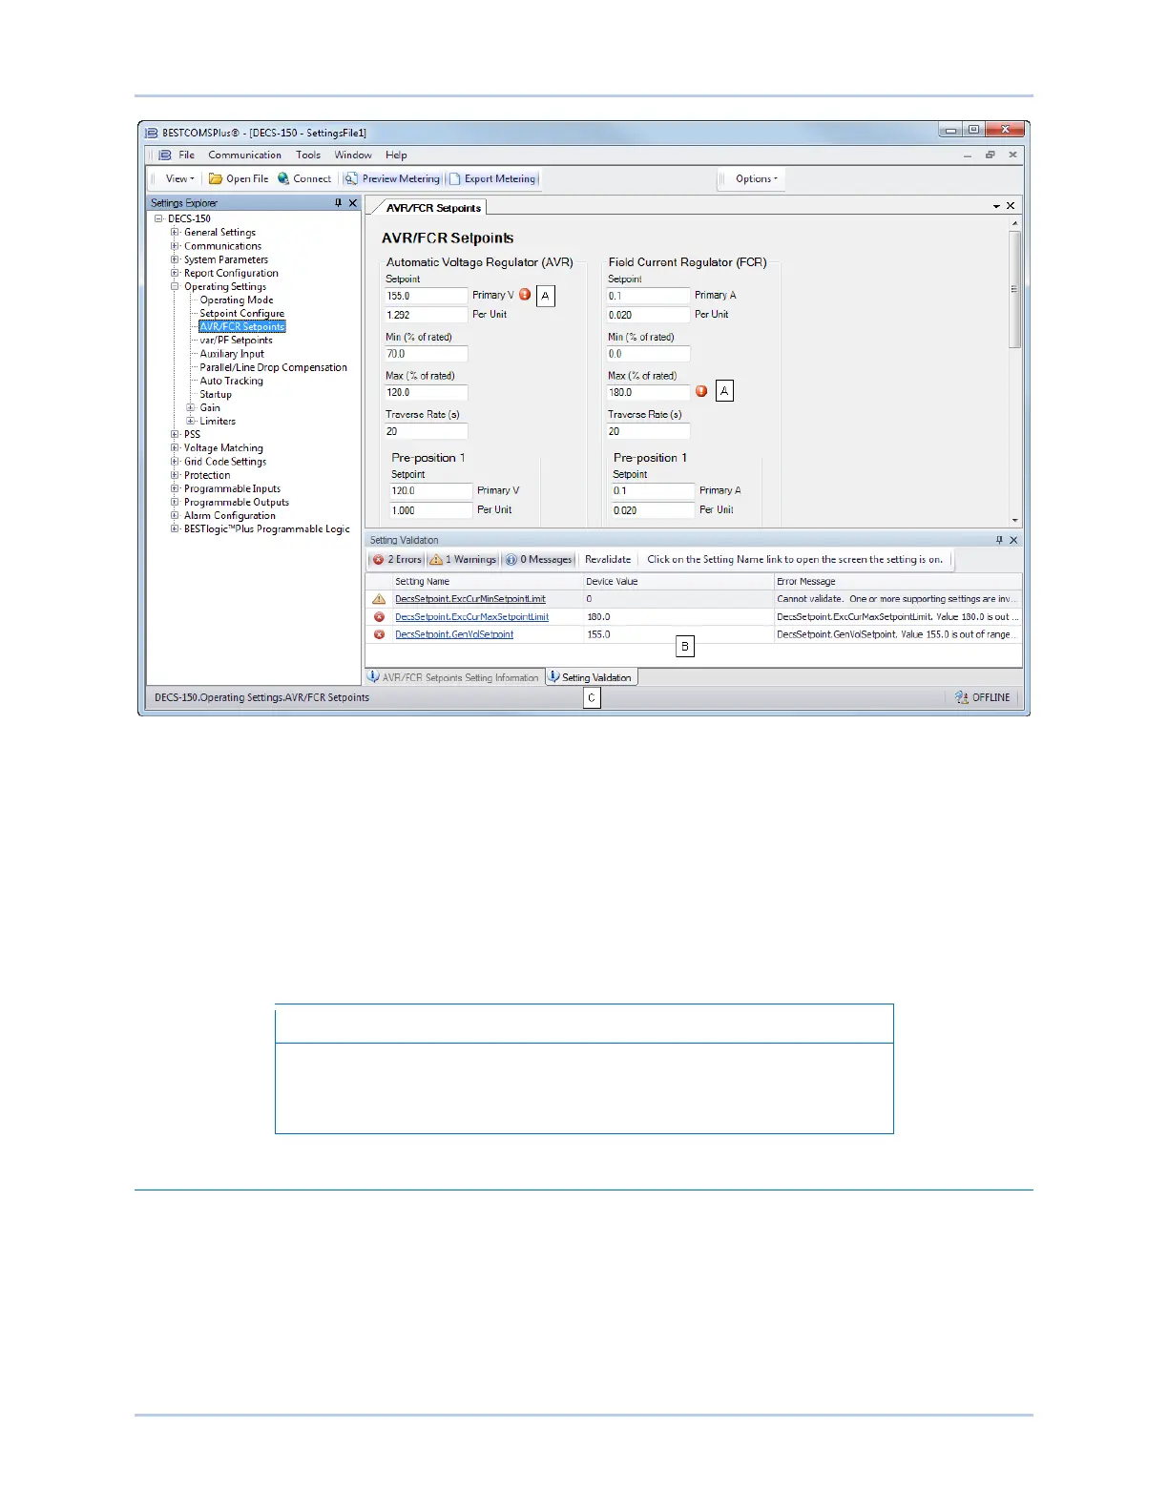Viewport: 1168px width, 1511px height.
Task: Select Setpoint Configure tree item
Action: click(242, 313)
